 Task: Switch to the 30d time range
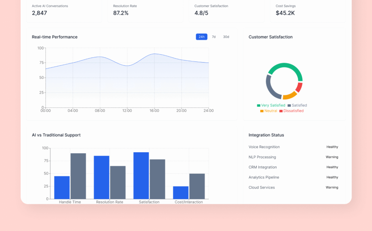(226, 37)
